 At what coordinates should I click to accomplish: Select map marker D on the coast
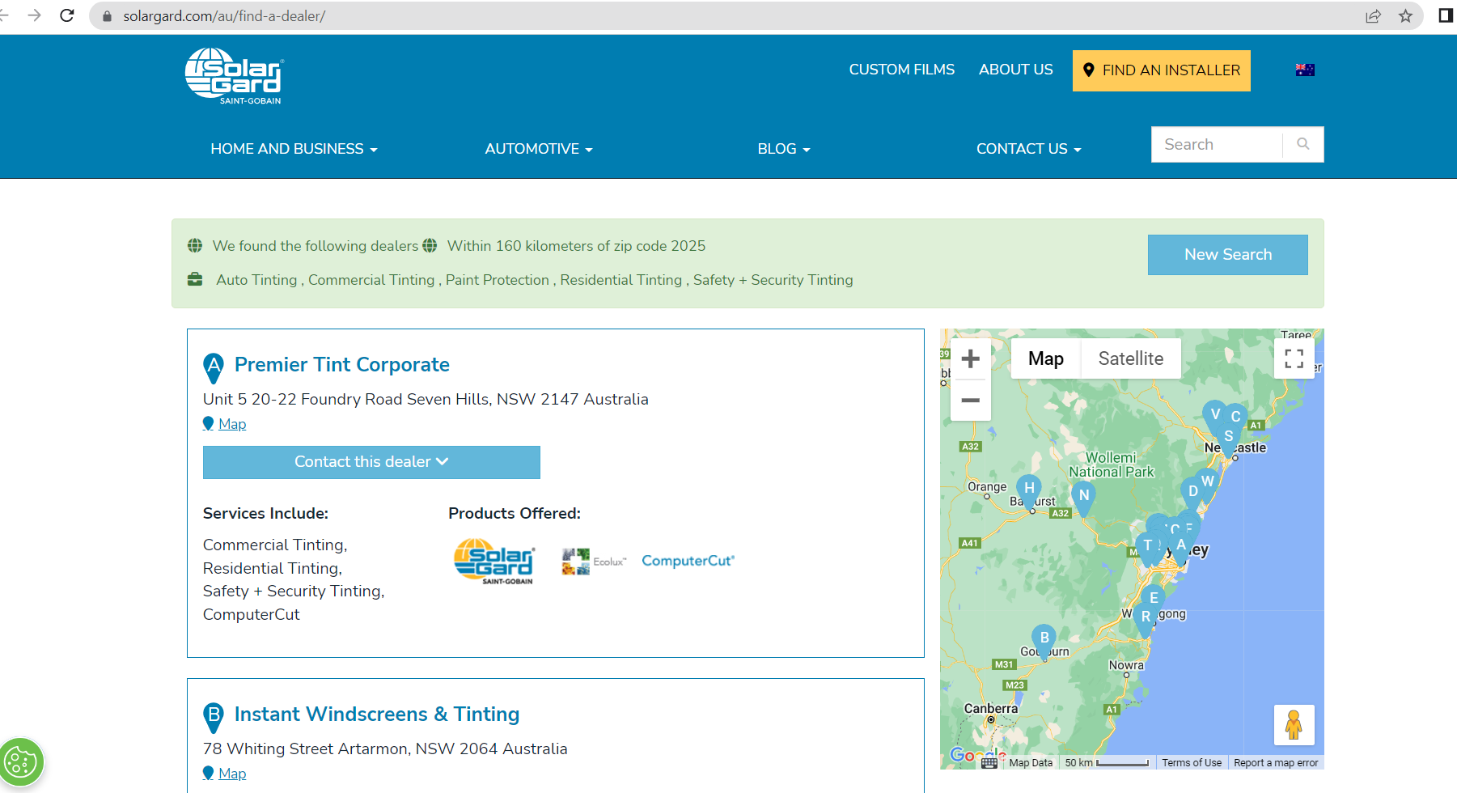(1192, 493)
